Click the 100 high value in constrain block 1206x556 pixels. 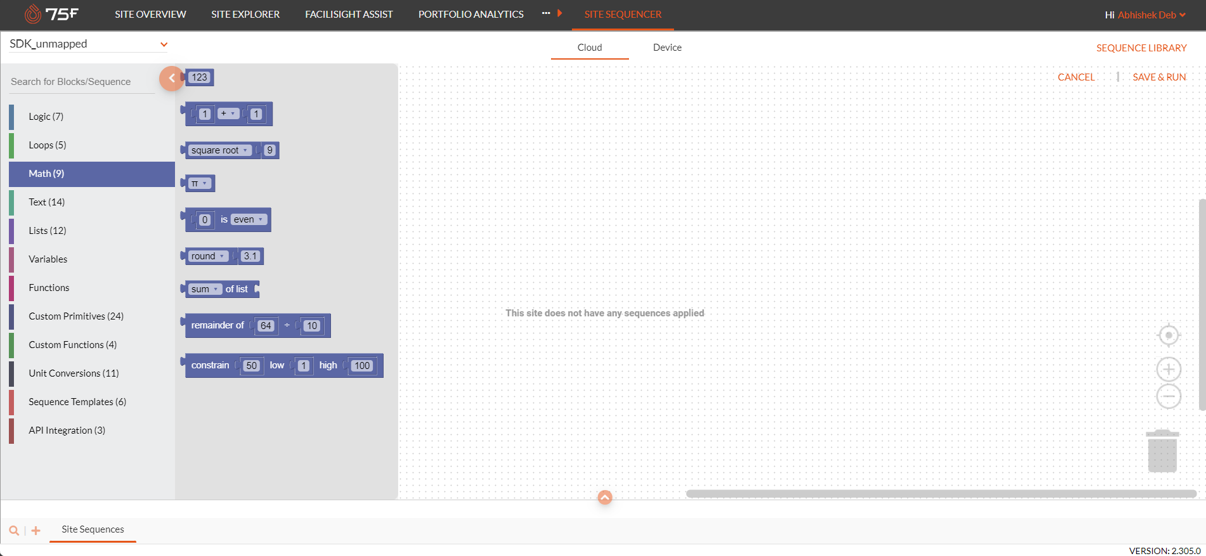click(x=362, y=366)
